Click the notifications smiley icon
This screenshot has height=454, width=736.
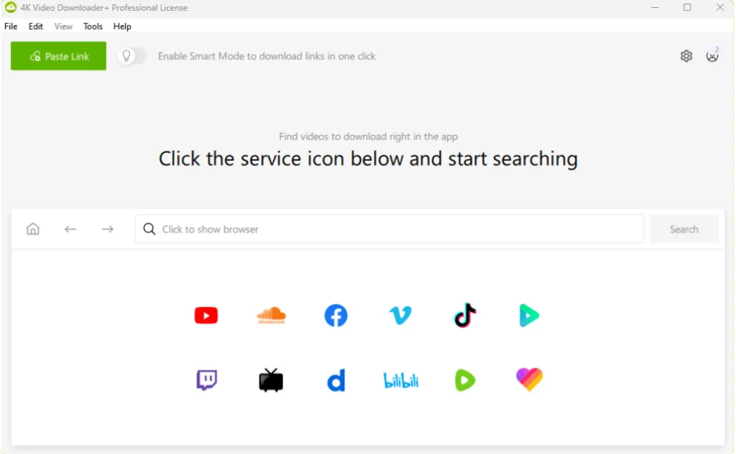click(x=712, y=56)
